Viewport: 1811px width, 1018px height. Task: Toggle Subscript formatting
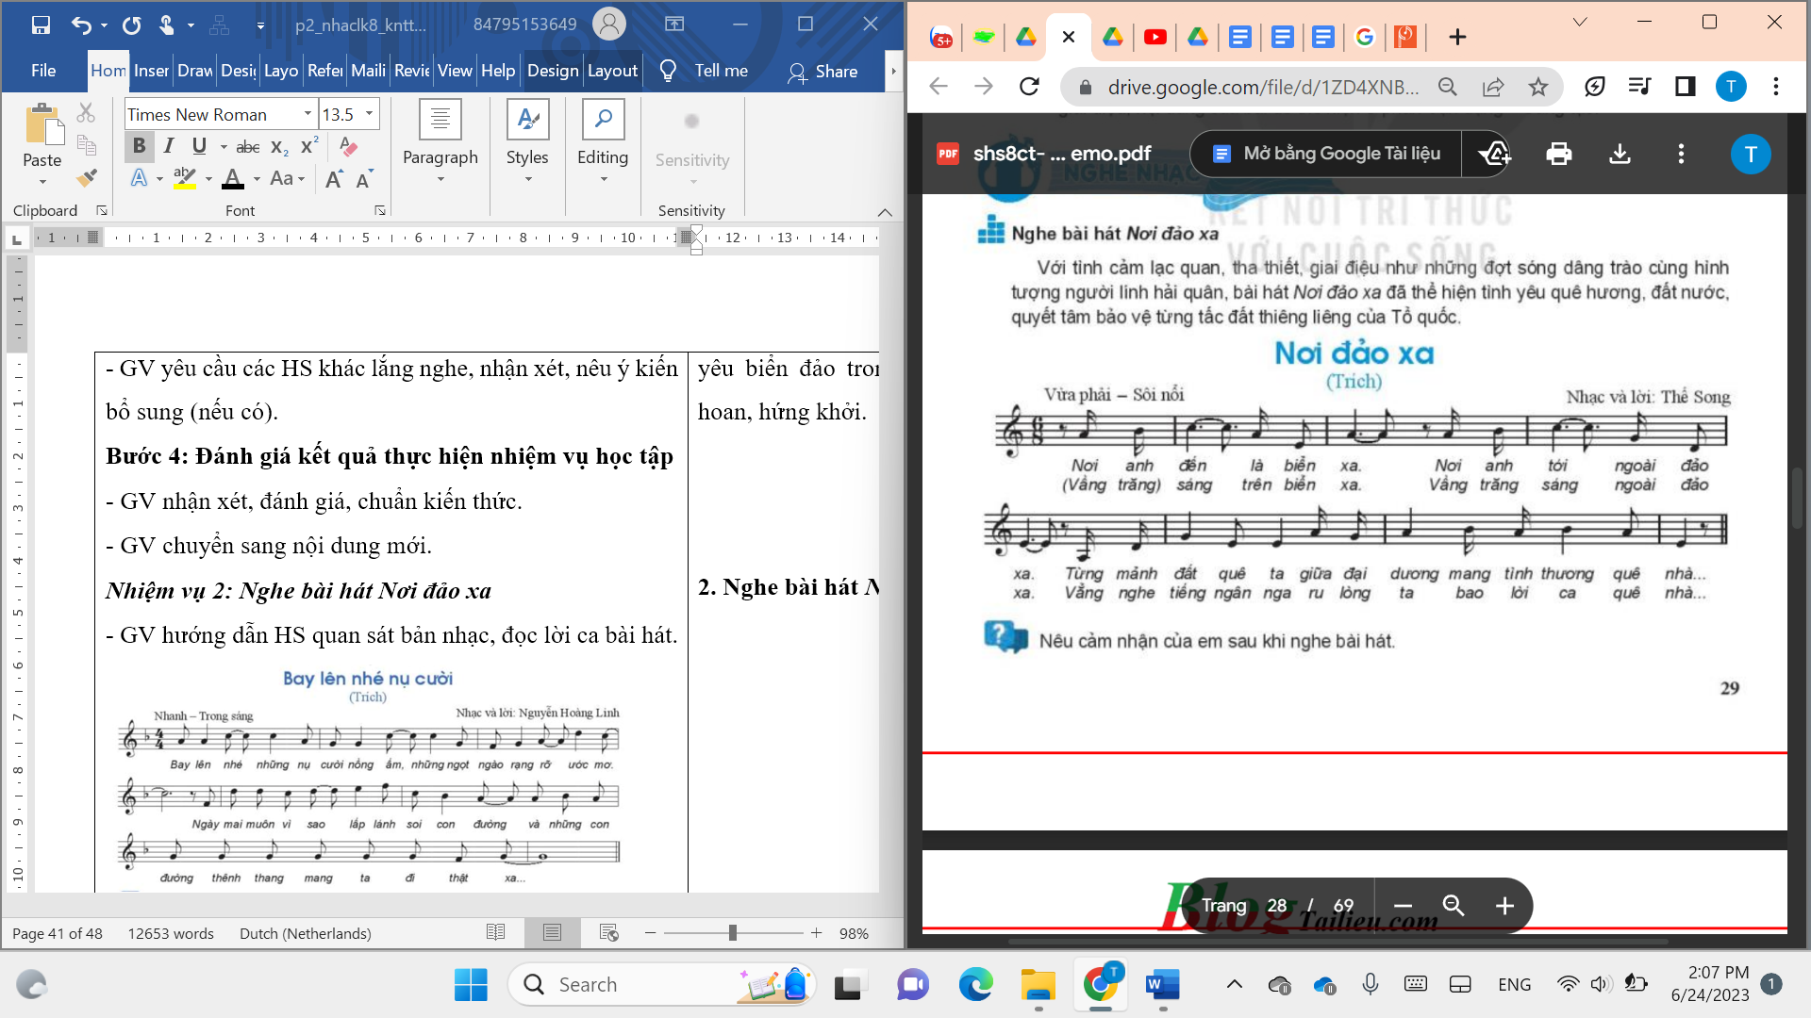point(279,147)
